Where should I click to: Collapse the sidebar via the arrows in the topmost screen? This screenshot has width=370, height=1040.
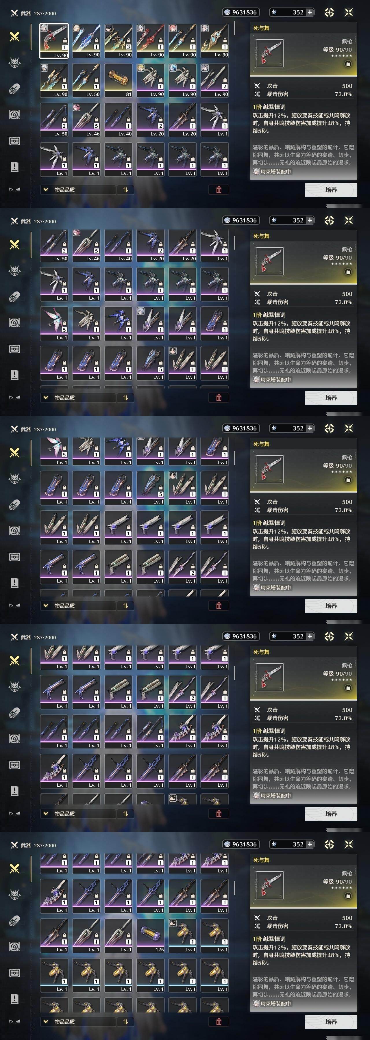point(14,189)
